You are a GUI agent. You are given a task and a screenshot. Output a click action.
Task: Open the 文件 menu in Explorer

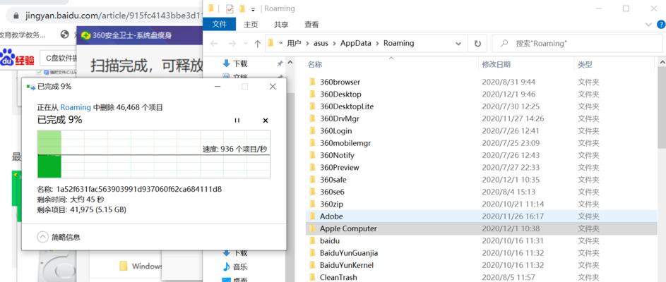[x=219, y=24]
